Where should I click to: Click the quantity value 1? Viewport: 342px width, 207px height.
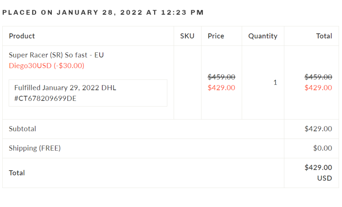pos(275,82)
